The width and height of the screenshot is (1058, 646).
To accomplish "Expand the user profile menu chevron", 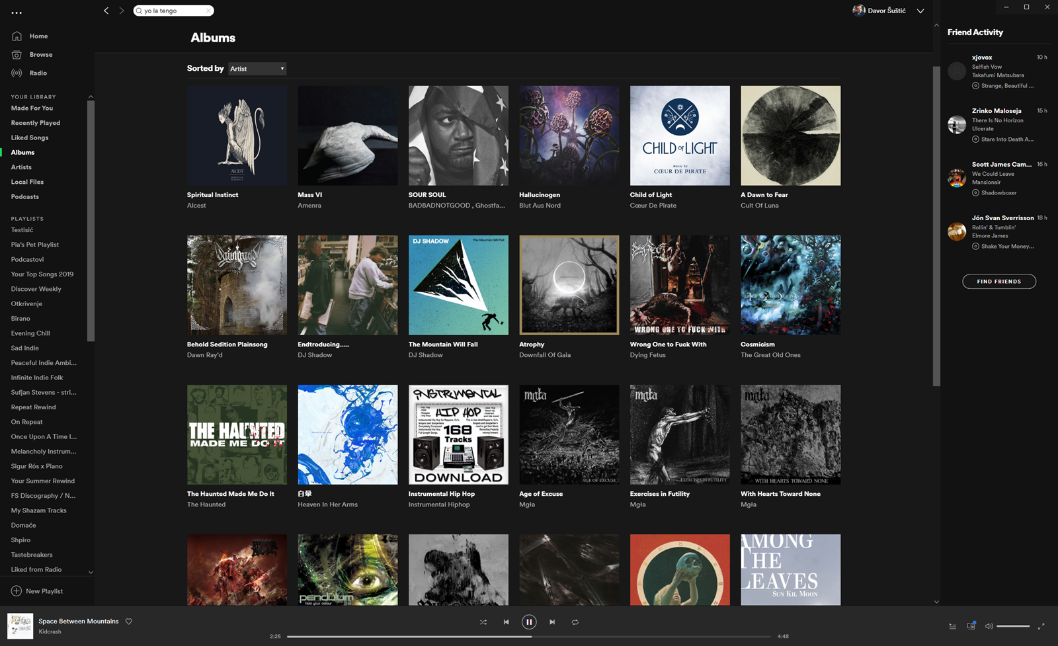I will (920, 11).
